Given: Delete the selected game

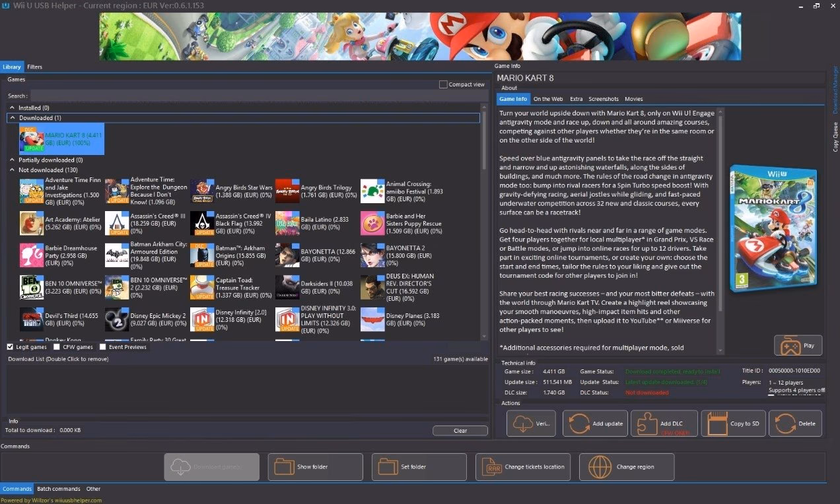Looking at the screenshot, I should (796, 424).
